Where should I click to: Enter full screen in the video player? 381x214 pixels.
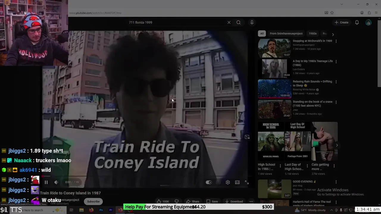click(247, 182)
